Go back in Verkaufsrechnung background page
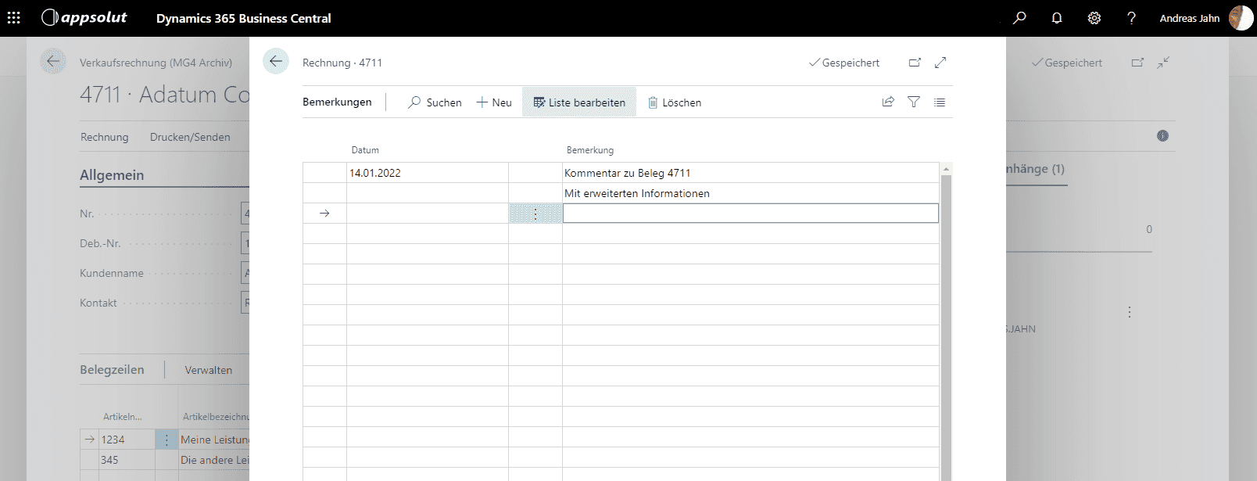1257x481 pixels. point(53,61)
